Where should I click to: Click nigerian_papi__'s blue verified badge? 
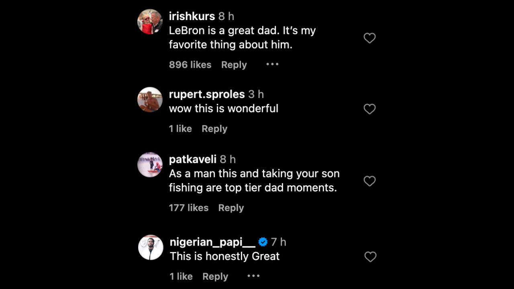tap(263, 242)
